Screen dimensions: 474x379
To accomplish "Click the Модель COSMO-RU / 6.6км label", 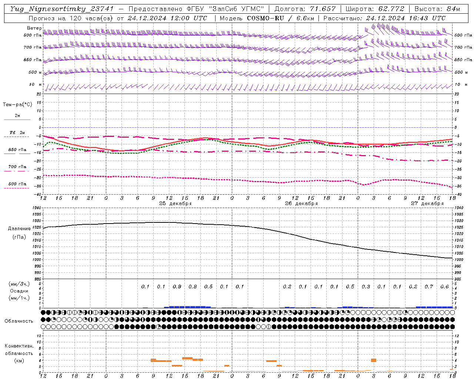I will pos(267,18).
